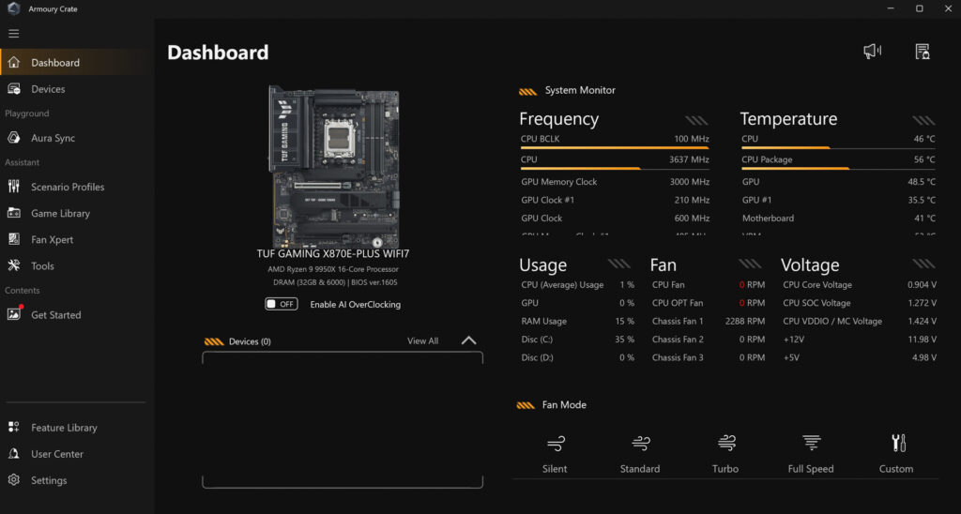Image resolution: width=961 pixels, height=514 pixels.
Task: Click the CPU SOC Voltage row
Action: pyautogui.click(x=860, y=303)
